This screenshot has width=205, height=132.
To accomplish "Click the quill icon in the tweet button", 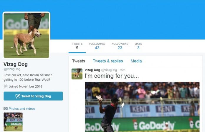I will point(18,96).
